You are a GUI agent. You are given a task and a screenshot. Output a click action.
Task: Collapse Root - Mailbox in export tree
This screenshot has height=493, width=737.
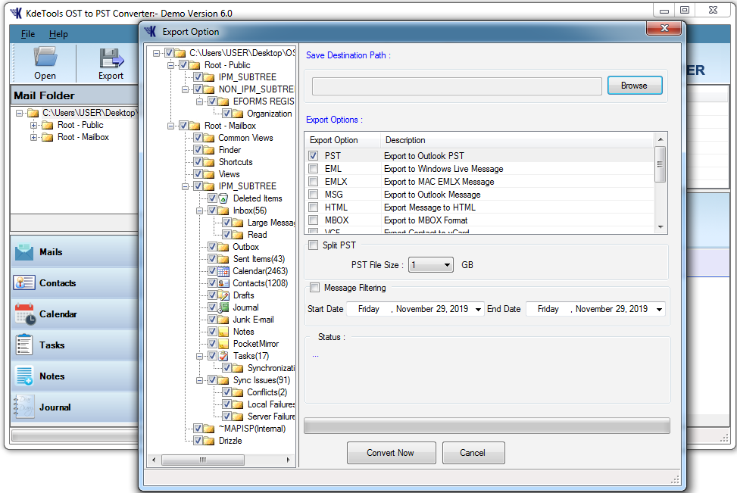pos(171,126)
